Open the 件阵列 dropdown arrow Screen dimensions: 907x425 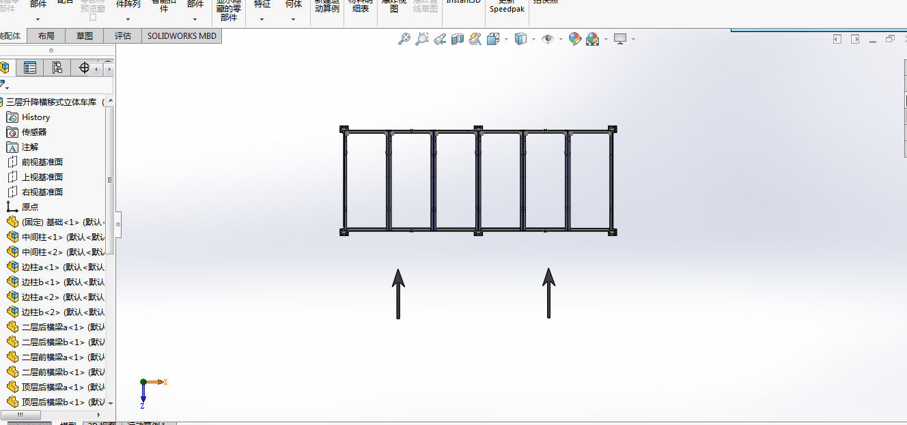click(x=128, y=19)
